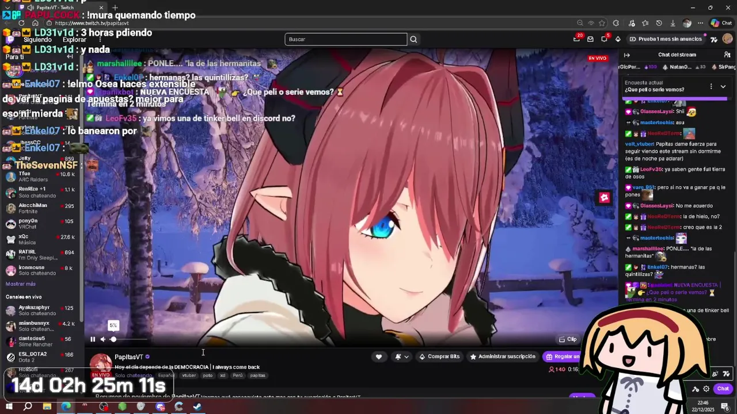Open chat settings gear icon
The height and width of the screenshot is (414, 737).
706,389
